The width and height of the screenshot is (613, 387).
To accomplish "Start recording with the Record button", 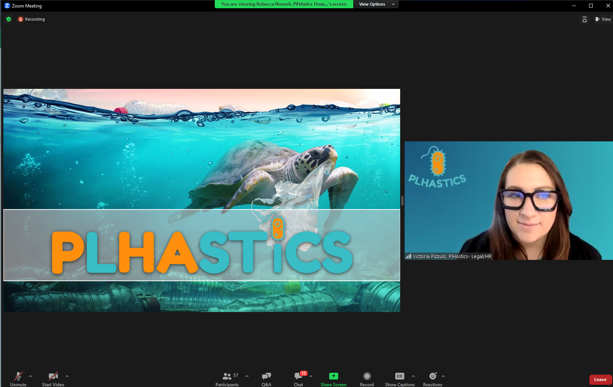I will 367,379.
